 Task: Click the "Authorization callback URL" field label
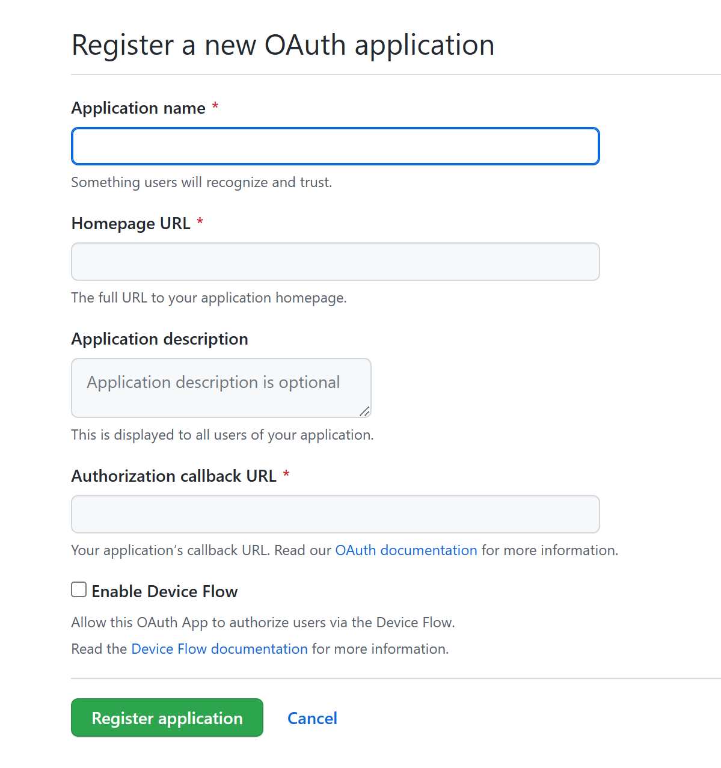tap(174, 476)
